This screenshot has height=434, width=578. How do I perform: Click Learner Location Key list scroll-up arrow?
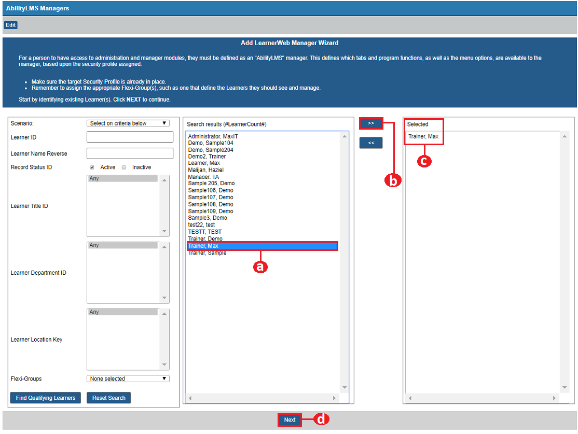coord(164,314)
